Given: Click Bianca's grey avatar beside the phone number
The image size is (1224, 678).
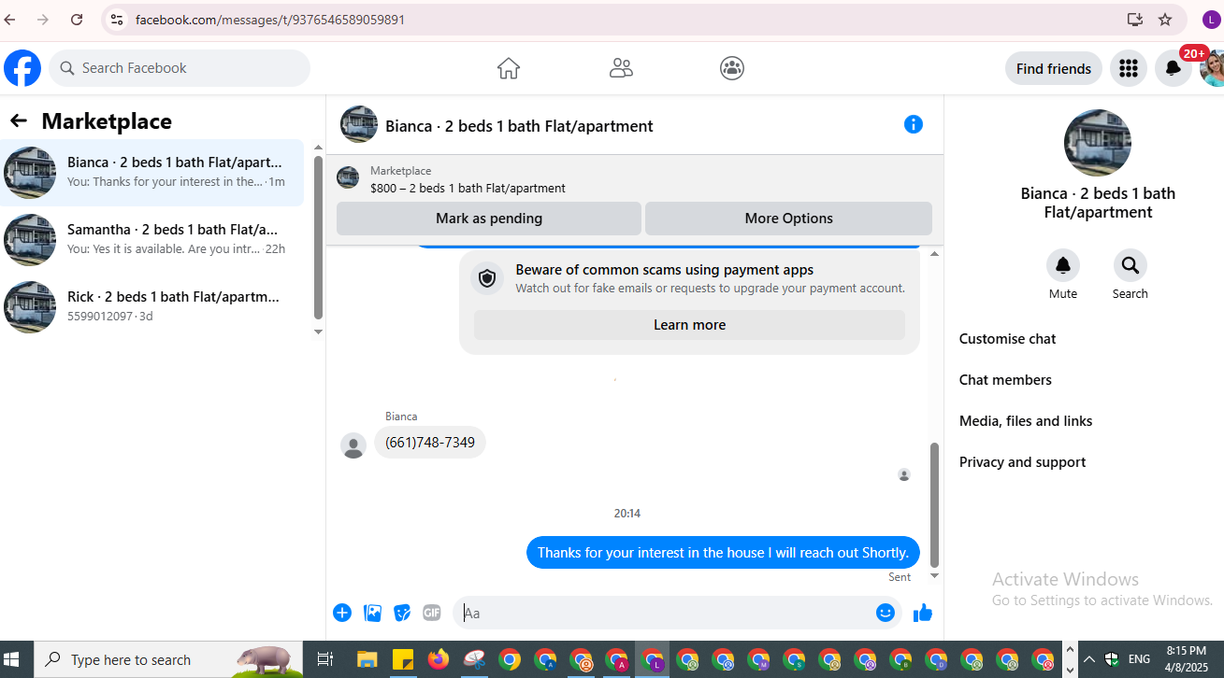Looking at the screenshot, I should (x=353, y=445).
